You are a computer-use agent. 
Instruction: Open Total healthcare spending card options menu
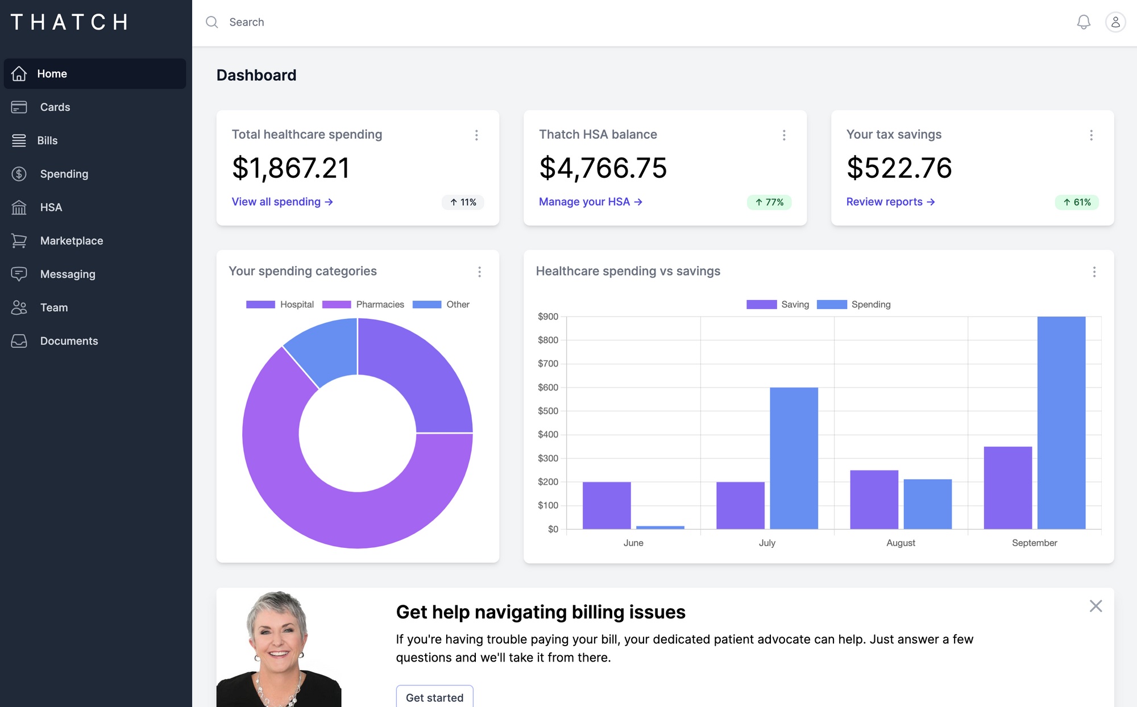pyautogui.click(x=476, y=135)
